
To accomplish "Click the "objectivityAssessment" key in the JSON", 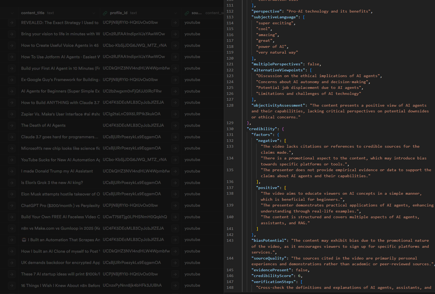I will click(278, 105).
